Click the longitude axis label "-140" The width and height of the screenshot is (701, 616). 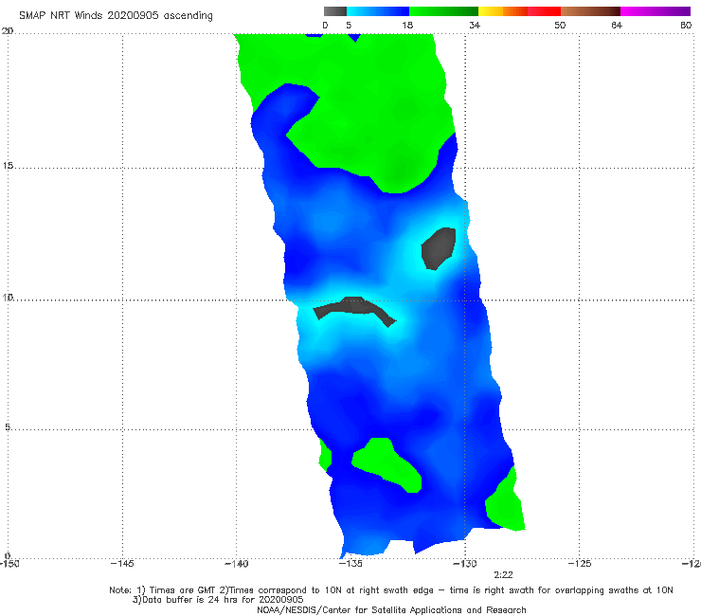click(x=236, y=564)
